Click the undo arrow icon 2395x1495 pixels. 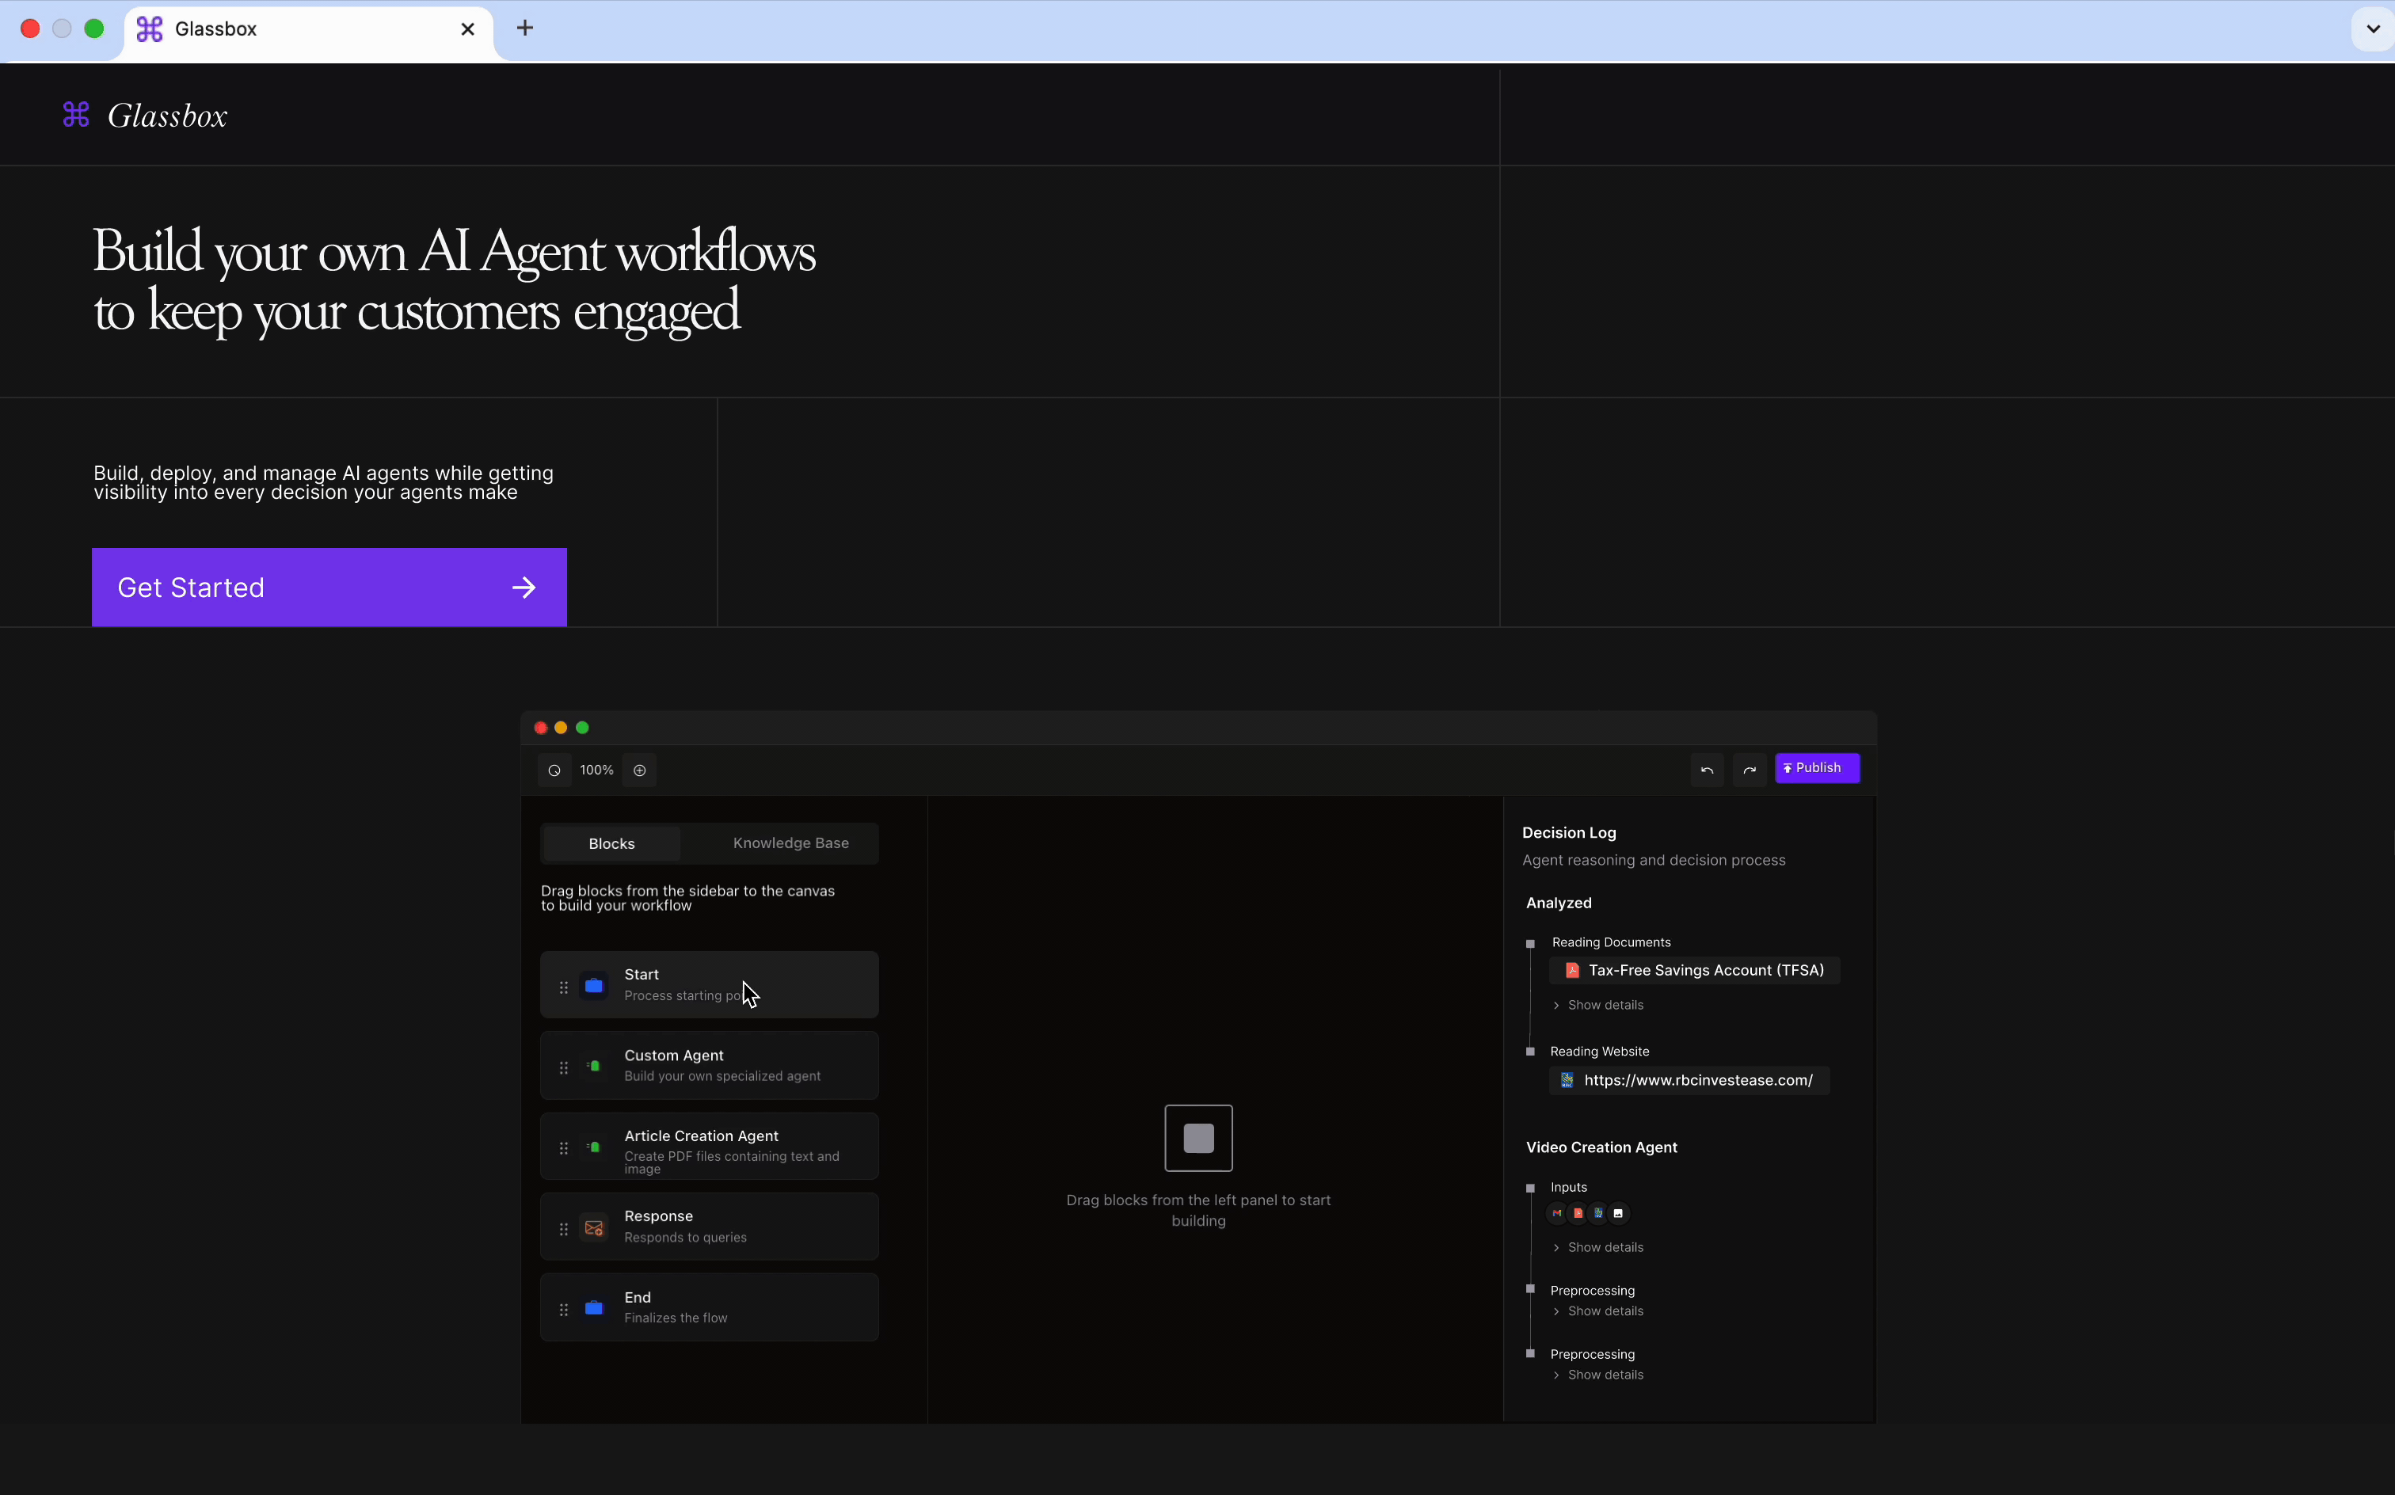pos(1707,770)
